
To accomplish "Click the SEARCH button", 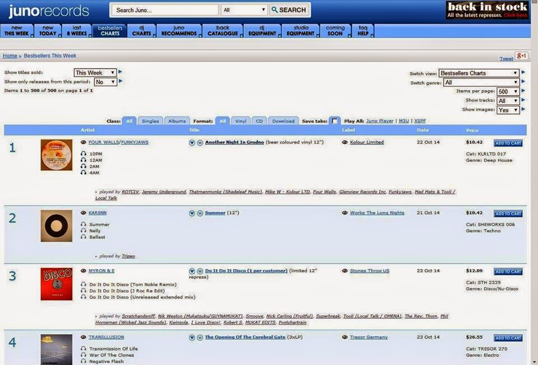I will pyautogui.click(x=289, y=10).
